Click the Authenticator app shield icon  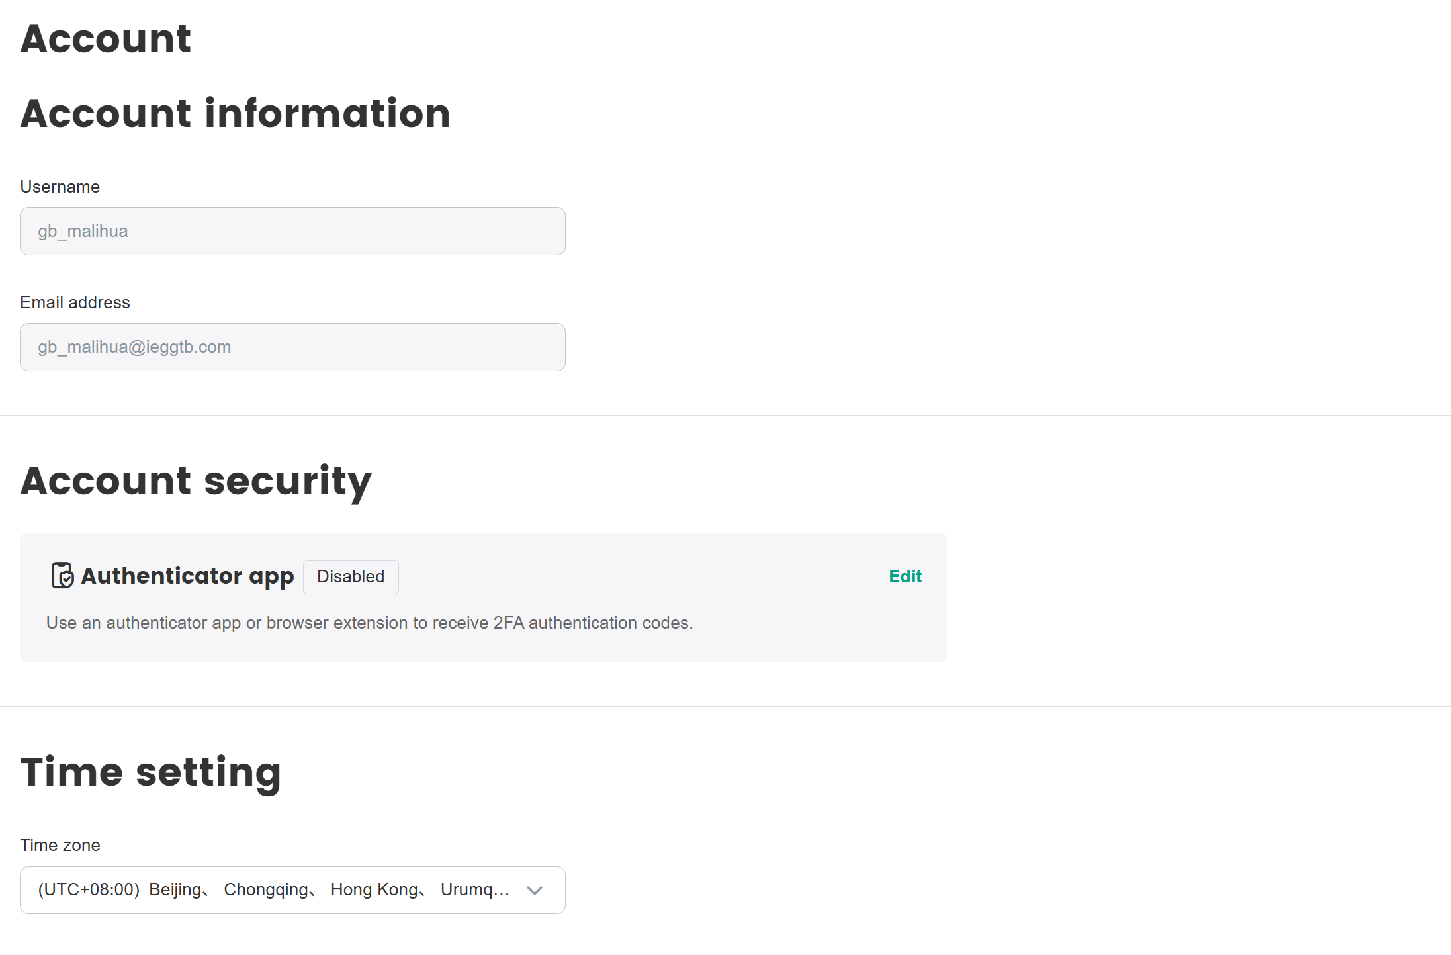(x=62, y=575)
